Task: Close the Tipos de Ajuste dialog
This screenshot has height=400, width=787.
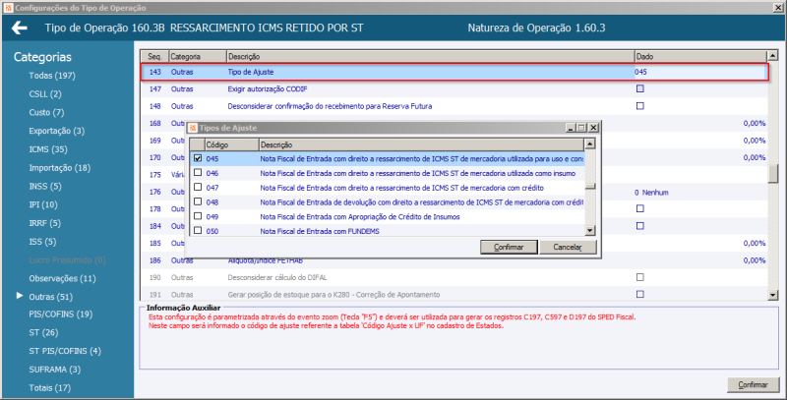Action: tap(593, 128)
